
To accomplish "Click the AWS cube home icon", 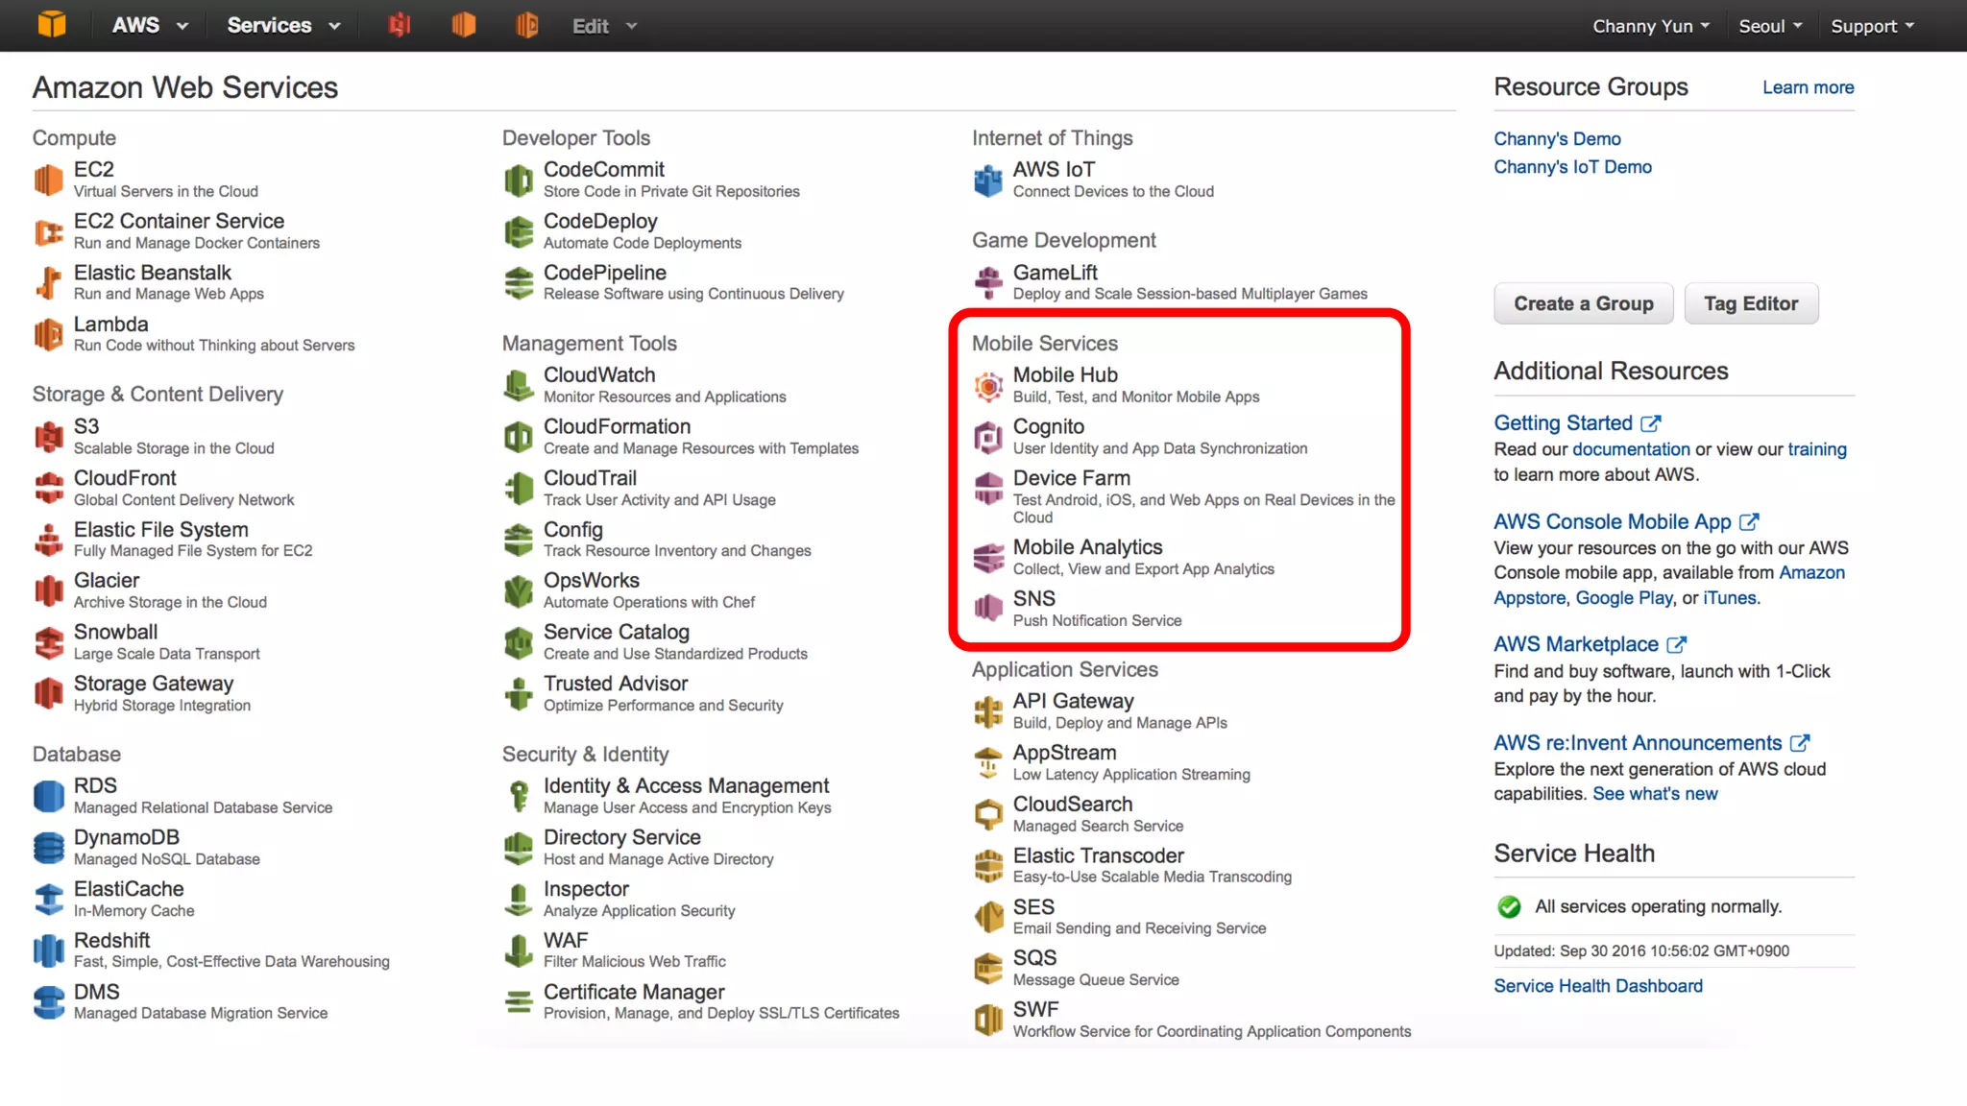I will [x=52, y=24].
